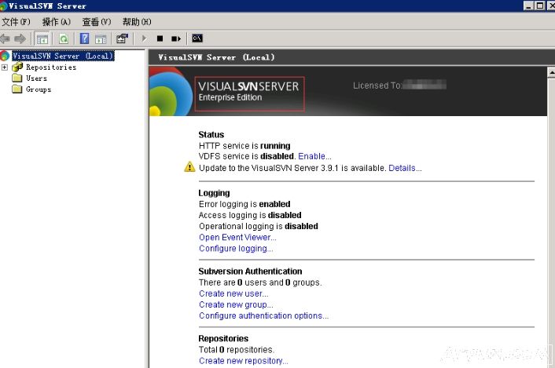The image size is (555, 368).
Task: Click the update Details... link
Action: [405, 168]
